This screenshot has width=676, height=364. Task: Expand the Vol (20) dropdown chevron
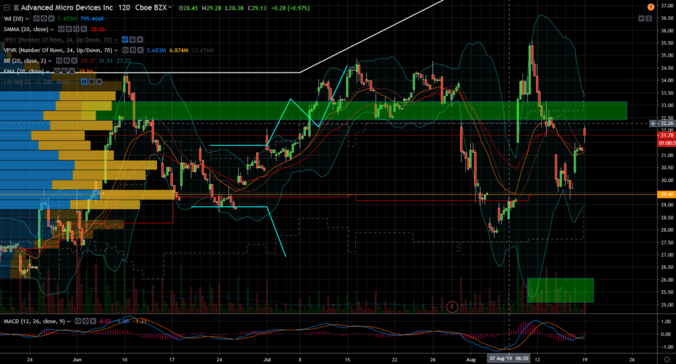(27, 19)
